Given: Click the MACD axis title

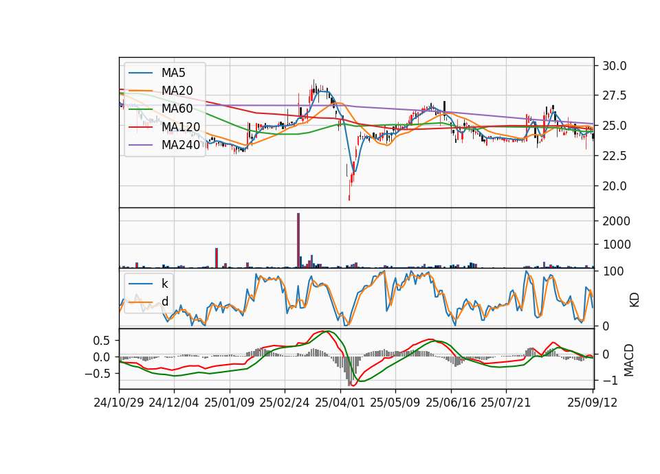Looking at the screenshot, I should pyautogui.click(x=629, y=360).
